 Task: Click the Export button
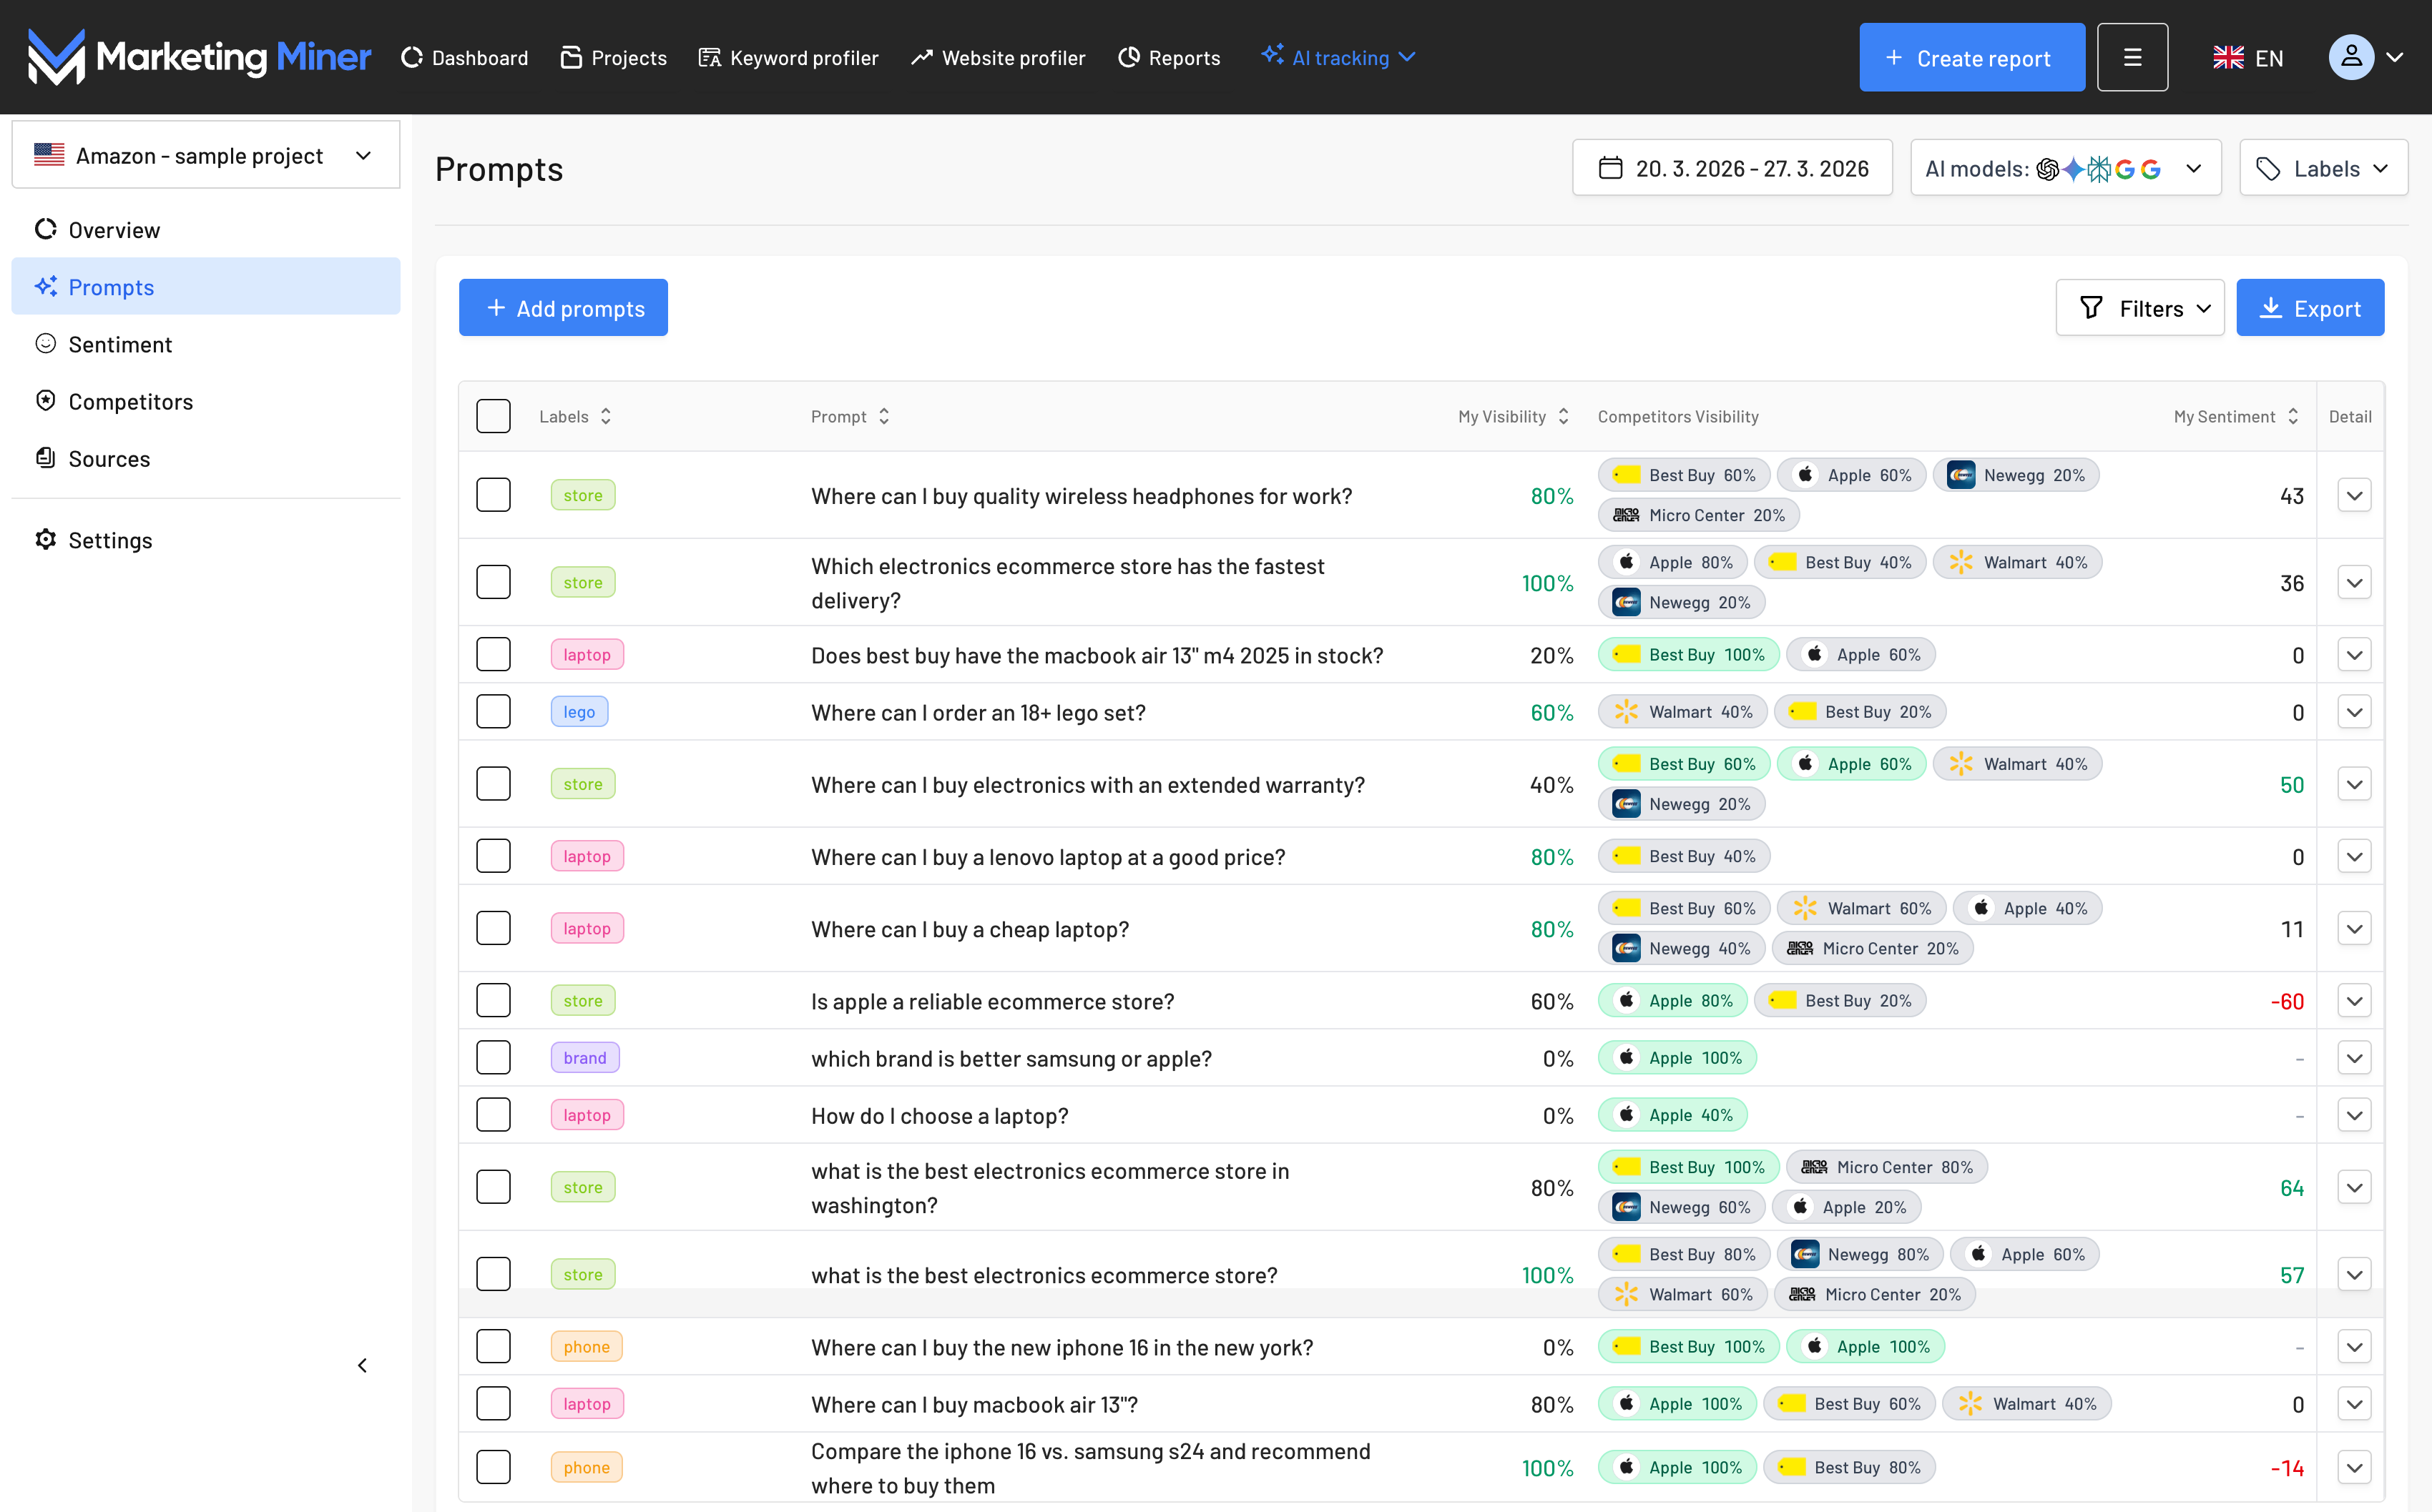[x=2309, y=308]
